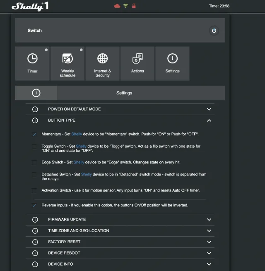The height and width of the screenshot is (271, 265).
Task: Click info icon beside Button Type
Action: coord(35,120)
